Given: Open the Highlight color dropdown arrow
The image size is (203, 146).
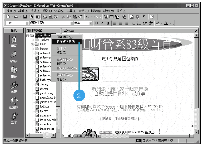Looking at the screenshot, I should coord(162,23).
